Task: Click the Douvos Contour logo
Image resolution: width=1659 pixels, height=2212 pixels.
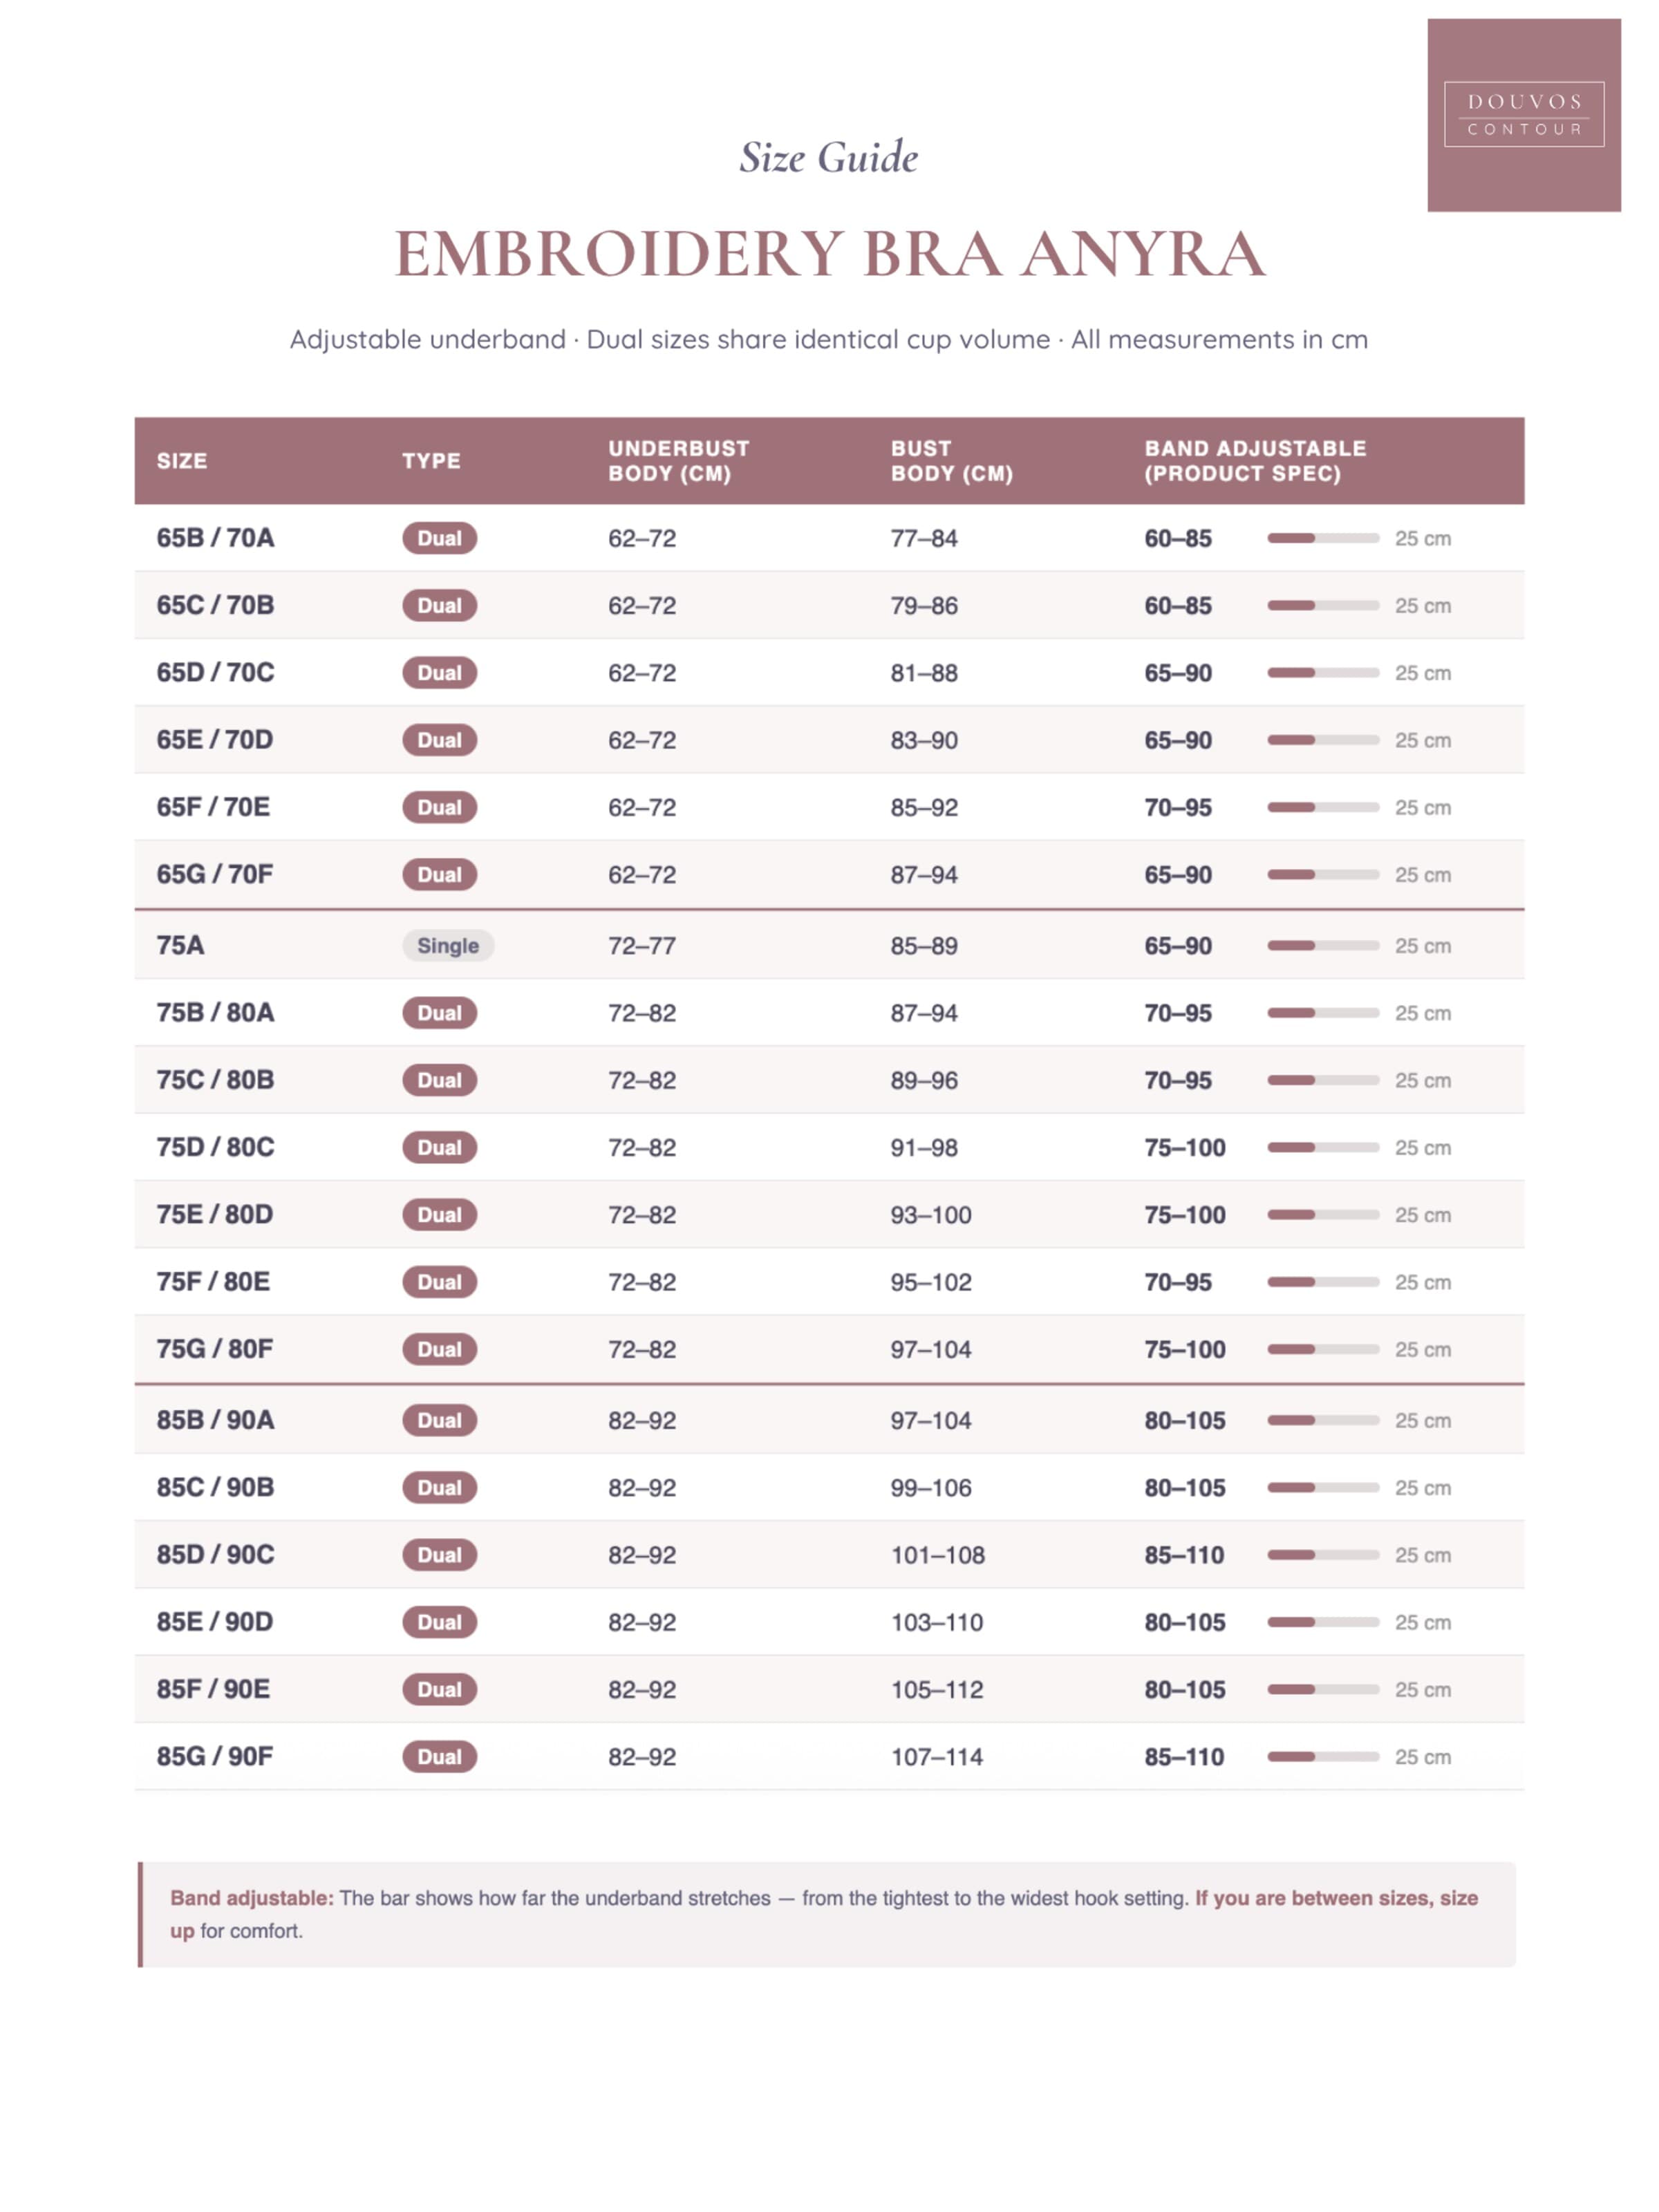Action: (x=1523, y=115)
